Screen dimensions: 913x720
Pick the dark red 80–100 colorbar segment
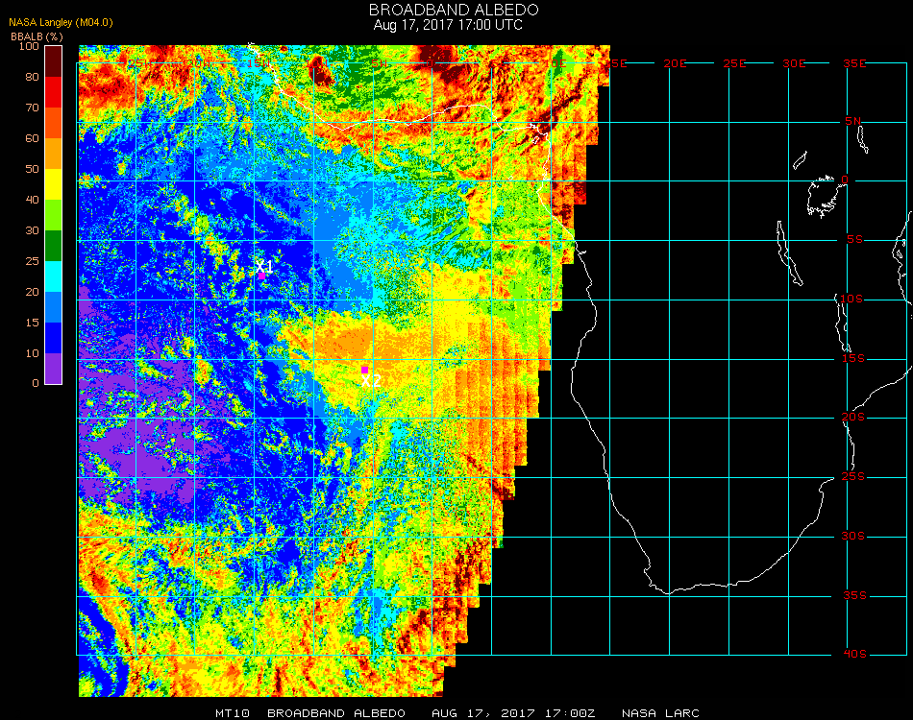[x=54, y=61]
